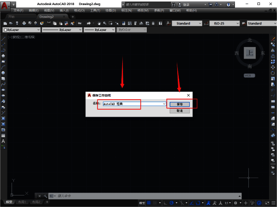This screenshot has width=277, height=207.
Task: Open the 文件(F) menu
Action: click(18, 10)
